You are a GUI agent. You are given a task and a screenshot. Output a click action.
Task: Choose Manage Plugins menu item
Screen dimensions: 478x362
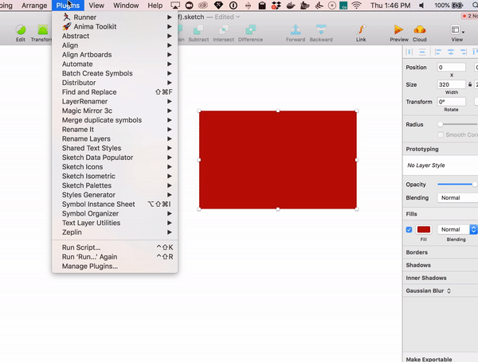pyautogui.click(x=115, y=266)
